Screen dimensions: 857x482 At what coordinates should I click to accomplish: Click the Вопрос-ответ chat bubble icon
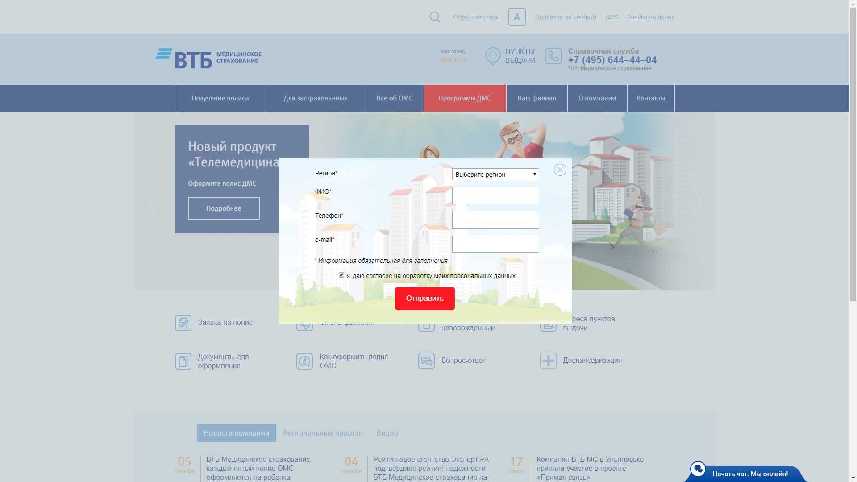tap(426, 361)
